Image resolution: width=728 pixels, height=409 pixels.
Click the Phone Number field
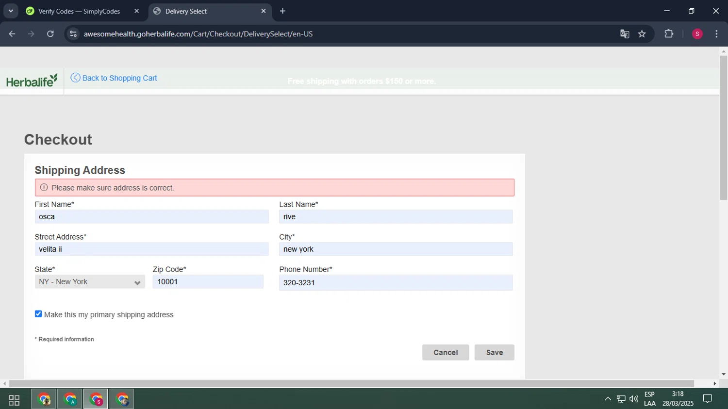click(x=396, y=283)
